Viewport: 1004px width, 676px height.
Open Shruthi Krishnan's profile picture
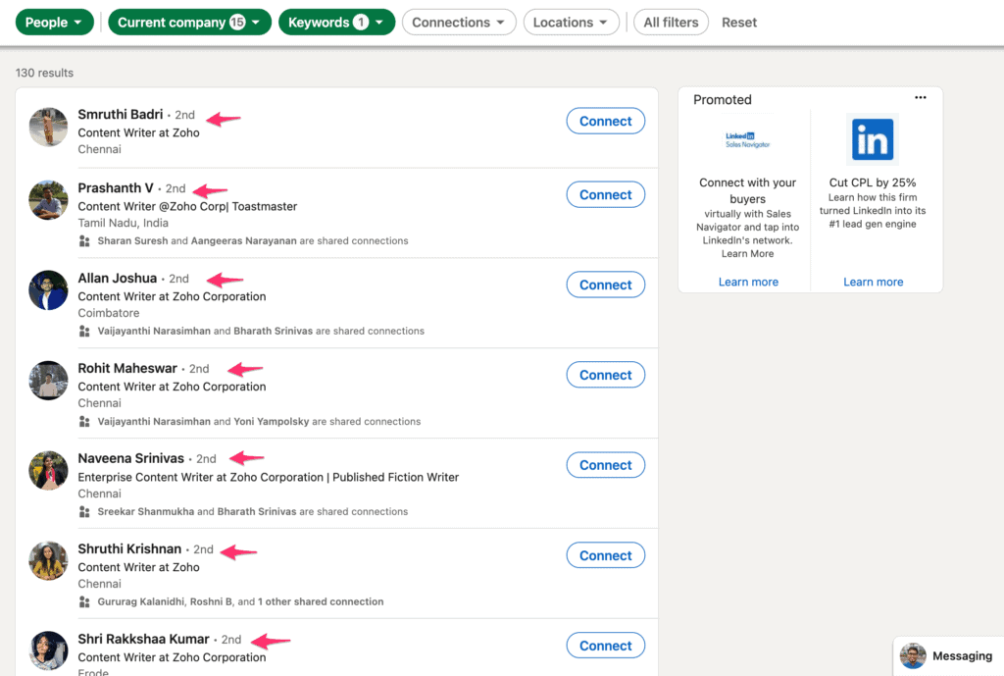click(49, 561)
